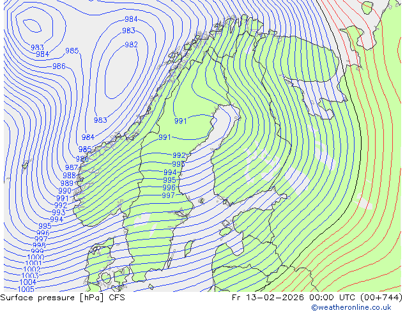405x313 pixels.
Task: Select the 1005 isobar label
Action: [x=26, y=289]
